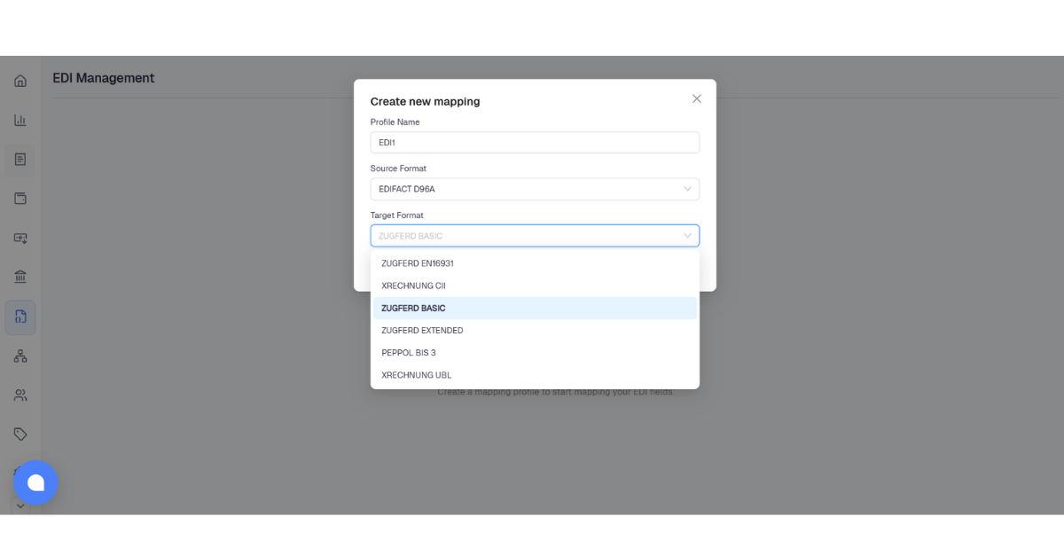Open the organization hierarchy sidebar icon
1064x556 pixels.
pos(20,356)
